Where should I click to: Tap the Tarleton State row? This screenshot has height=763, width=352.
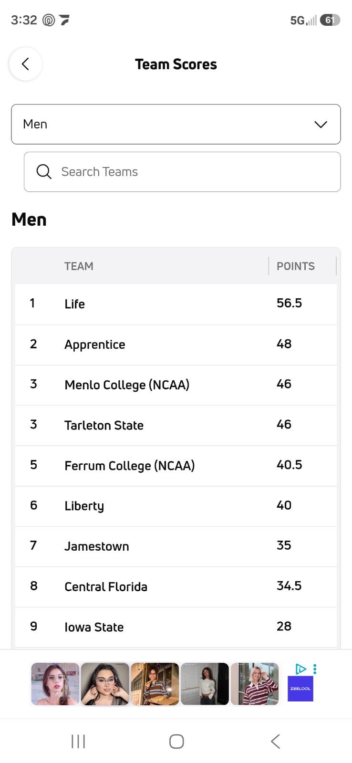[176, 425]
